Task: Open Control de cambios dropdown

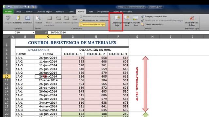Action: click(x=153, y=25)
